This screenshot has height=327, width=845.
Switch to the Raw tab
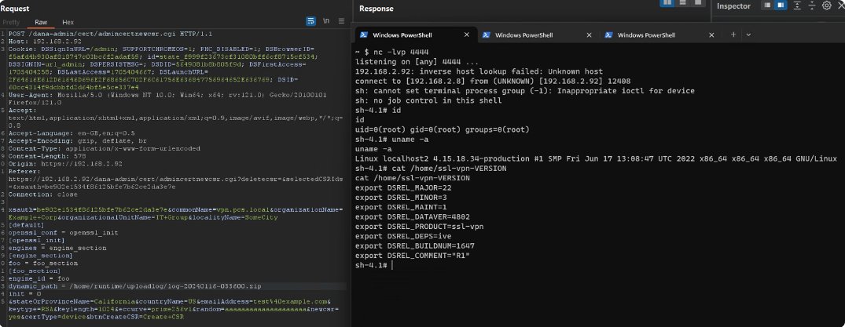[41, 23]
